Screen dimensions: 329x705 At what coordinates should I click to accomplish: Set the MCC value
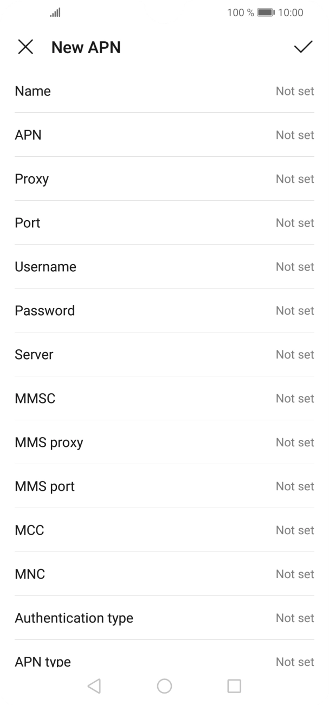coord(164,530)
